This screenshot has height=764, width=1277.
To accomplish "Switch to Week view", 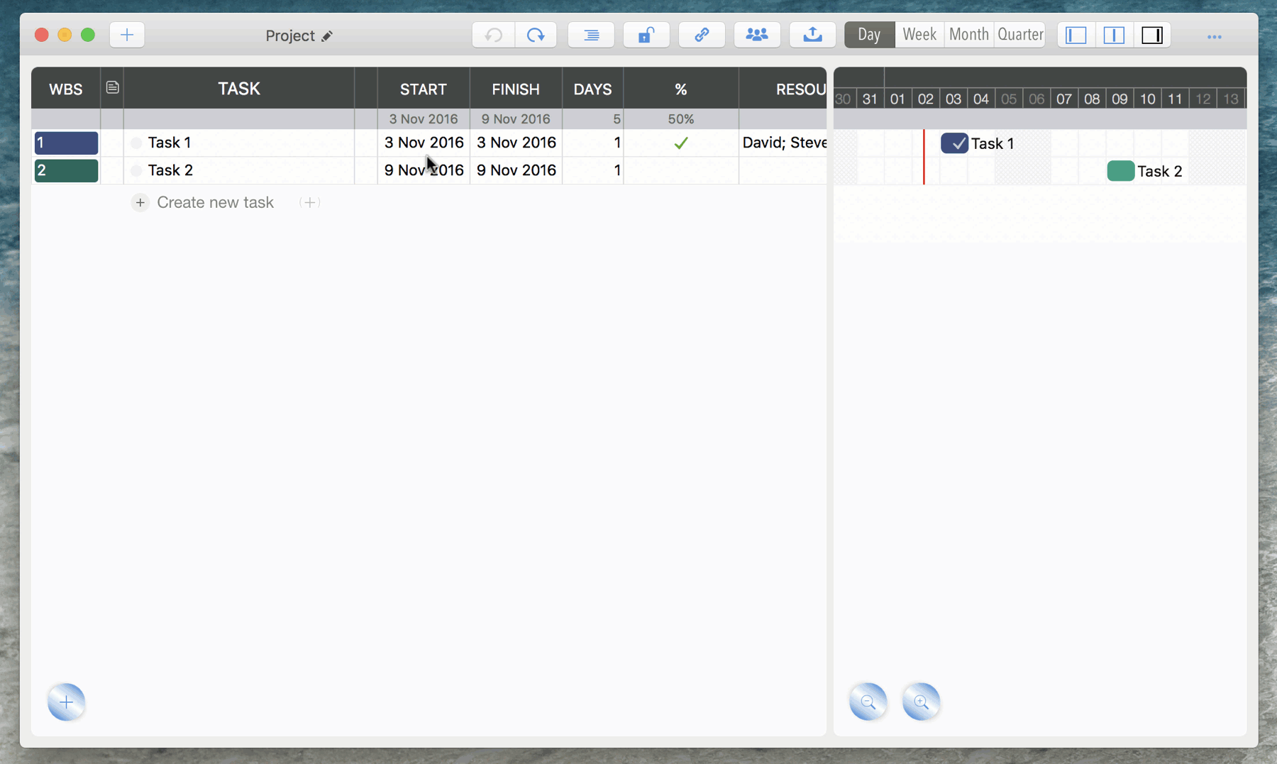I will [919, 33].
